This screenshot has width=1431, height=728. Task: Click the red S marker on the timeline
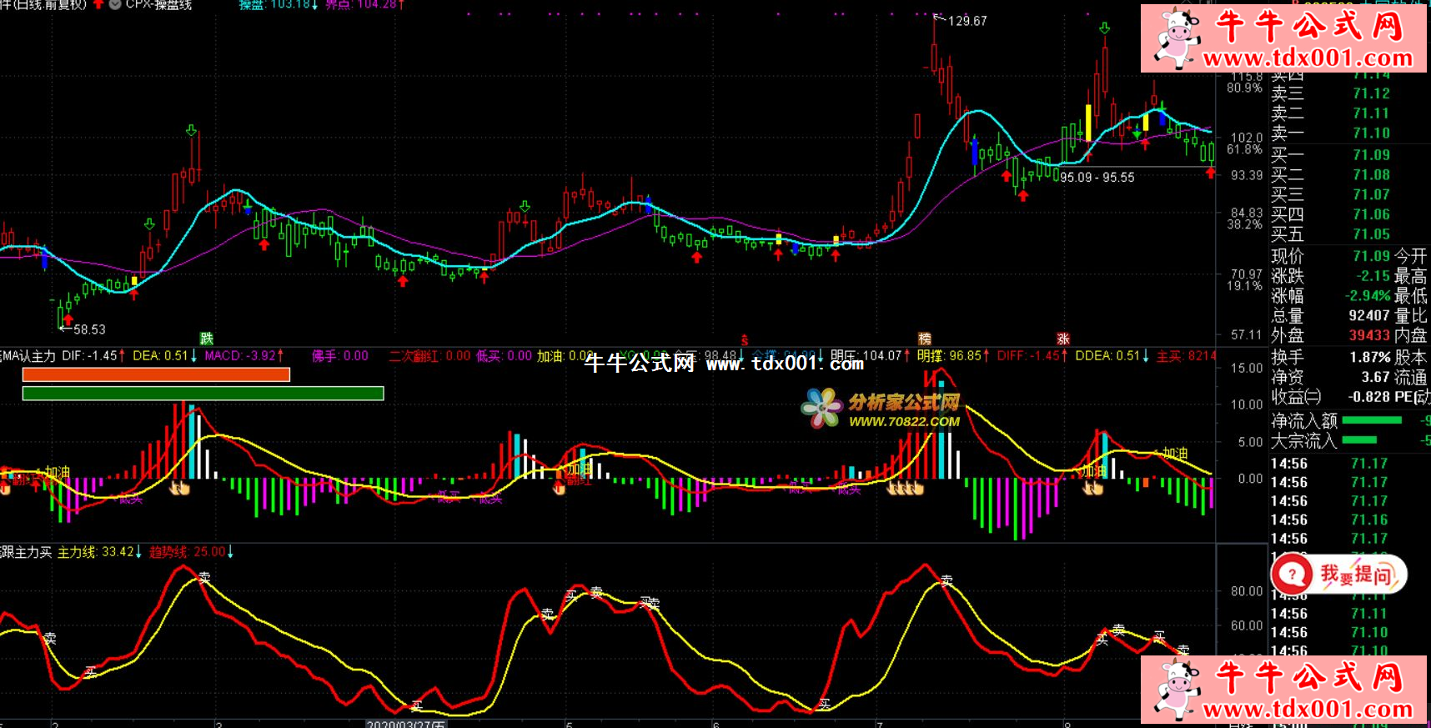pos(744,340)
